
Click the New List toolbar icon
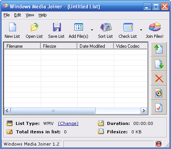point(13,27)
